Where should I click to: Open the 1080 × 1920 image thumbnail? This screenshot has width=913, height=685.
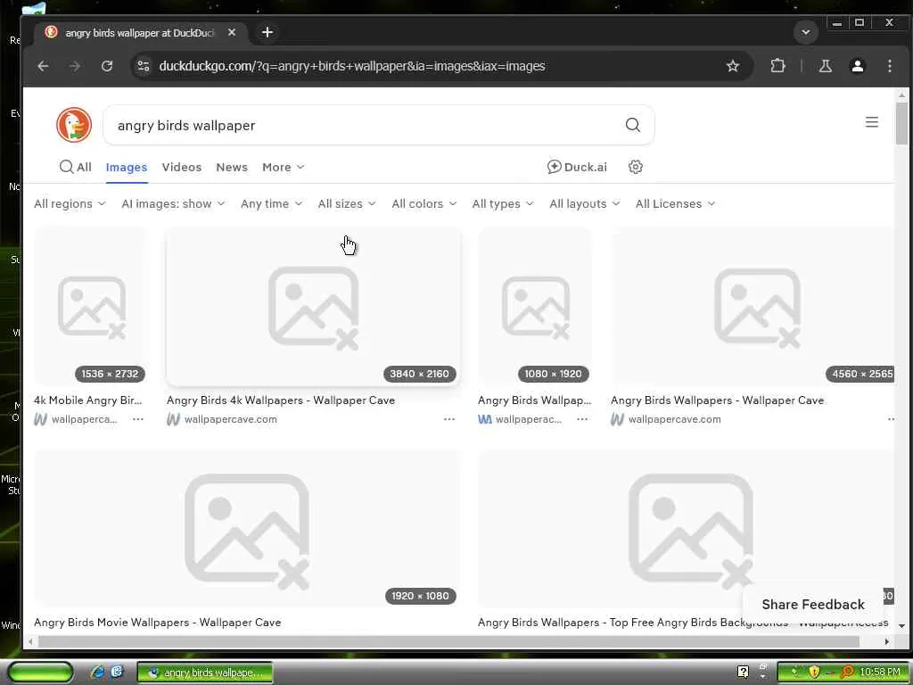pyautogui.click(x=535, y=307)
